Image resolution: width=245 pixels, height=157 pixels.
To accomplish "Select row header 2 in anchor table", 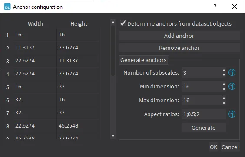I will (x=7, y=48).
